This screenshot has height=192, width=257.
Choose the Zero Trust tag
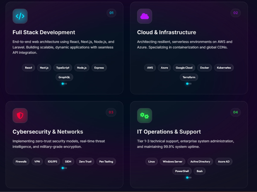85,162
